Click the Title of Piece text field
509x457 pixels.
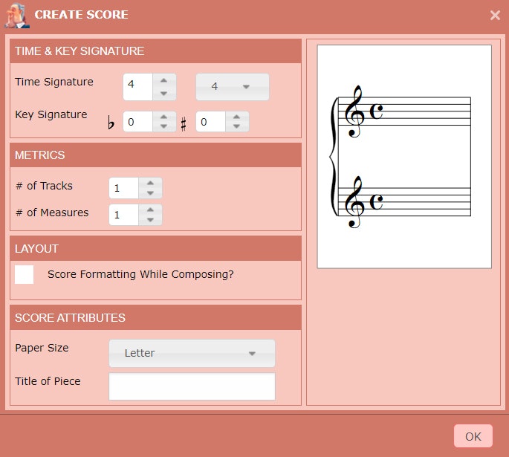192,386
